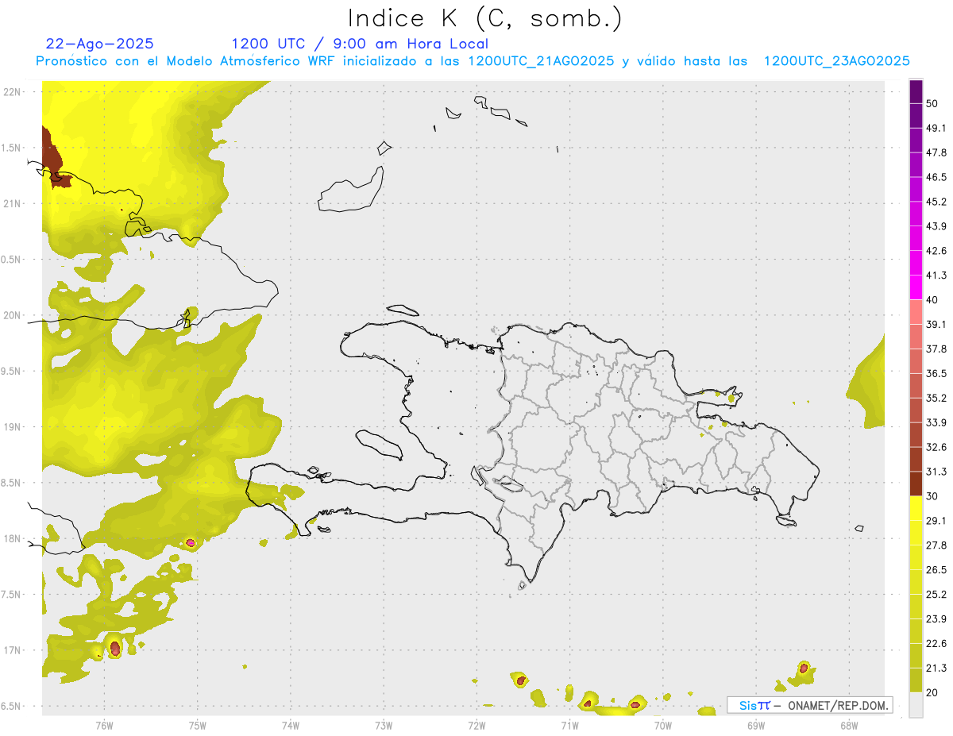The height and width of the screenshot is (736, 953).
Task: Select the bright yellow colorbar segment below 30
Action: (x=916, y=508)
